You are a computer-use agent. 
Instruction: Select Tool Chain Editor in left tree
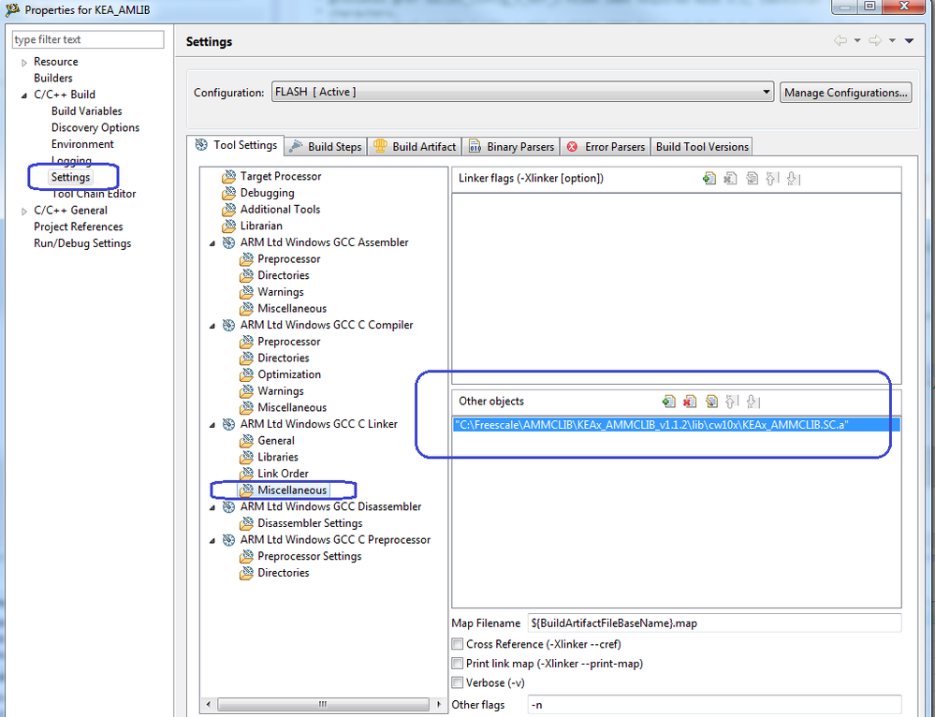click(94, 194)
